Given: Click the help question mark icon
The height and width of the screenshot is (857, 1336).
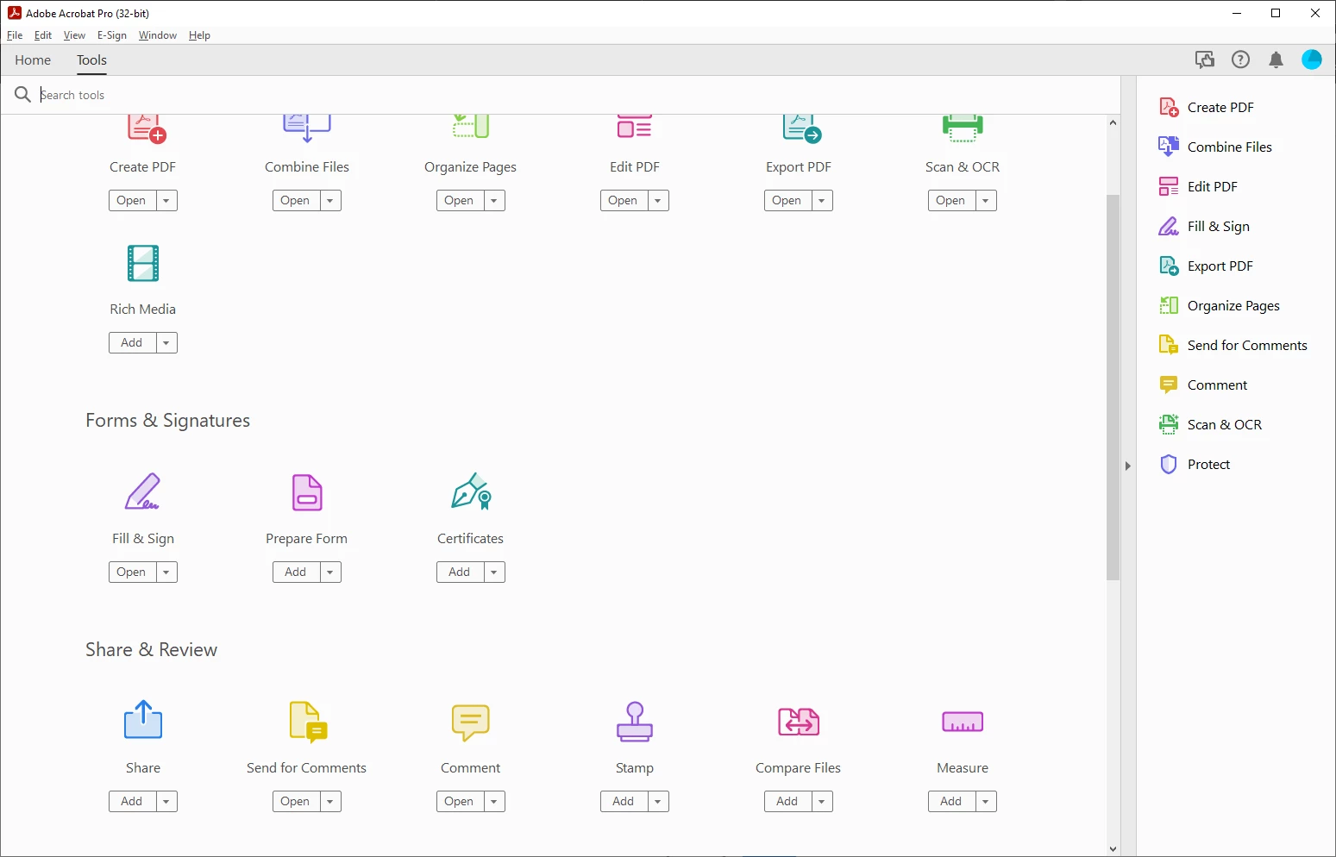Looking at the screenshot, I should tap(1240, 59).
